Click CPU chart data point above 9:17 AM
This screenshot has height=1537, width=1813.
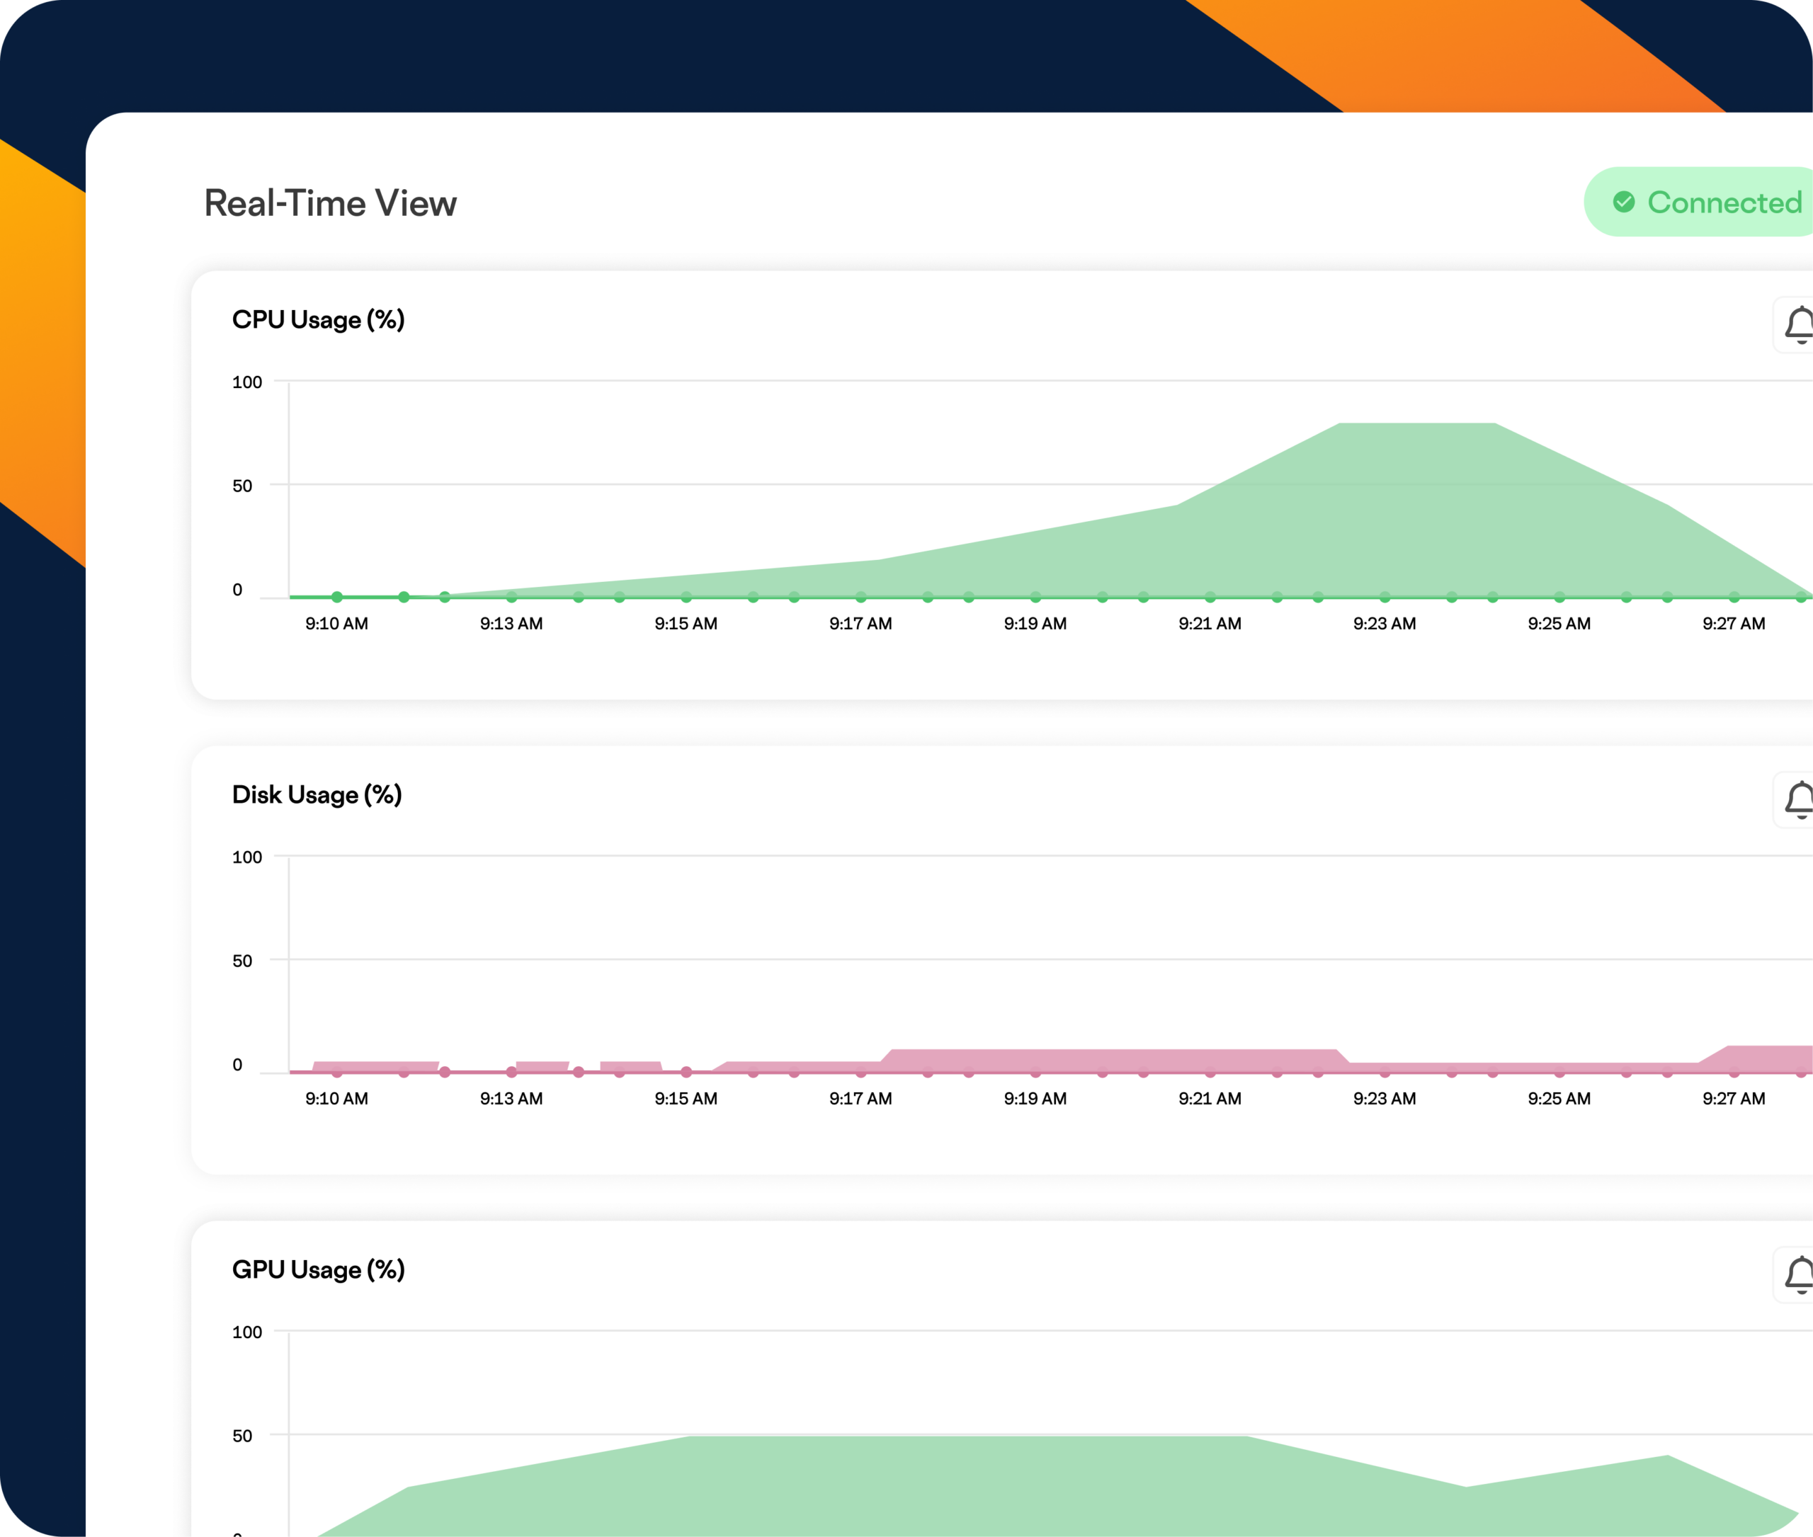pyautogui.click(x=860, y=597)
